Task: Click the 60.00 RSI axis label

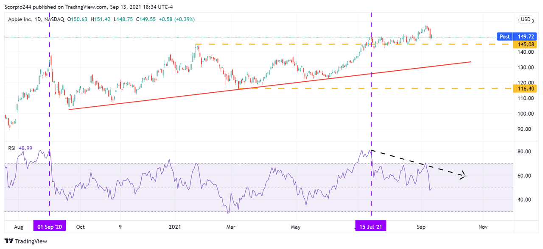Action: [524, 176]
